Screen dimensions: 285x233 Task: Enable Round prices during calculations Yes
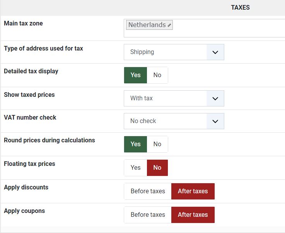coord(135,144)
